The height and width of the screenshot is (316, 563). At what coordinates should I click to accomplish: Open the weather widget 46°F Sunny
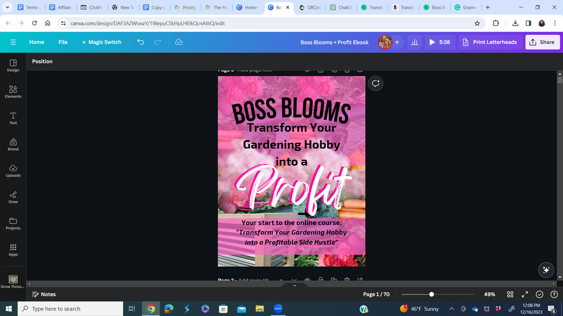coord(419,309)
